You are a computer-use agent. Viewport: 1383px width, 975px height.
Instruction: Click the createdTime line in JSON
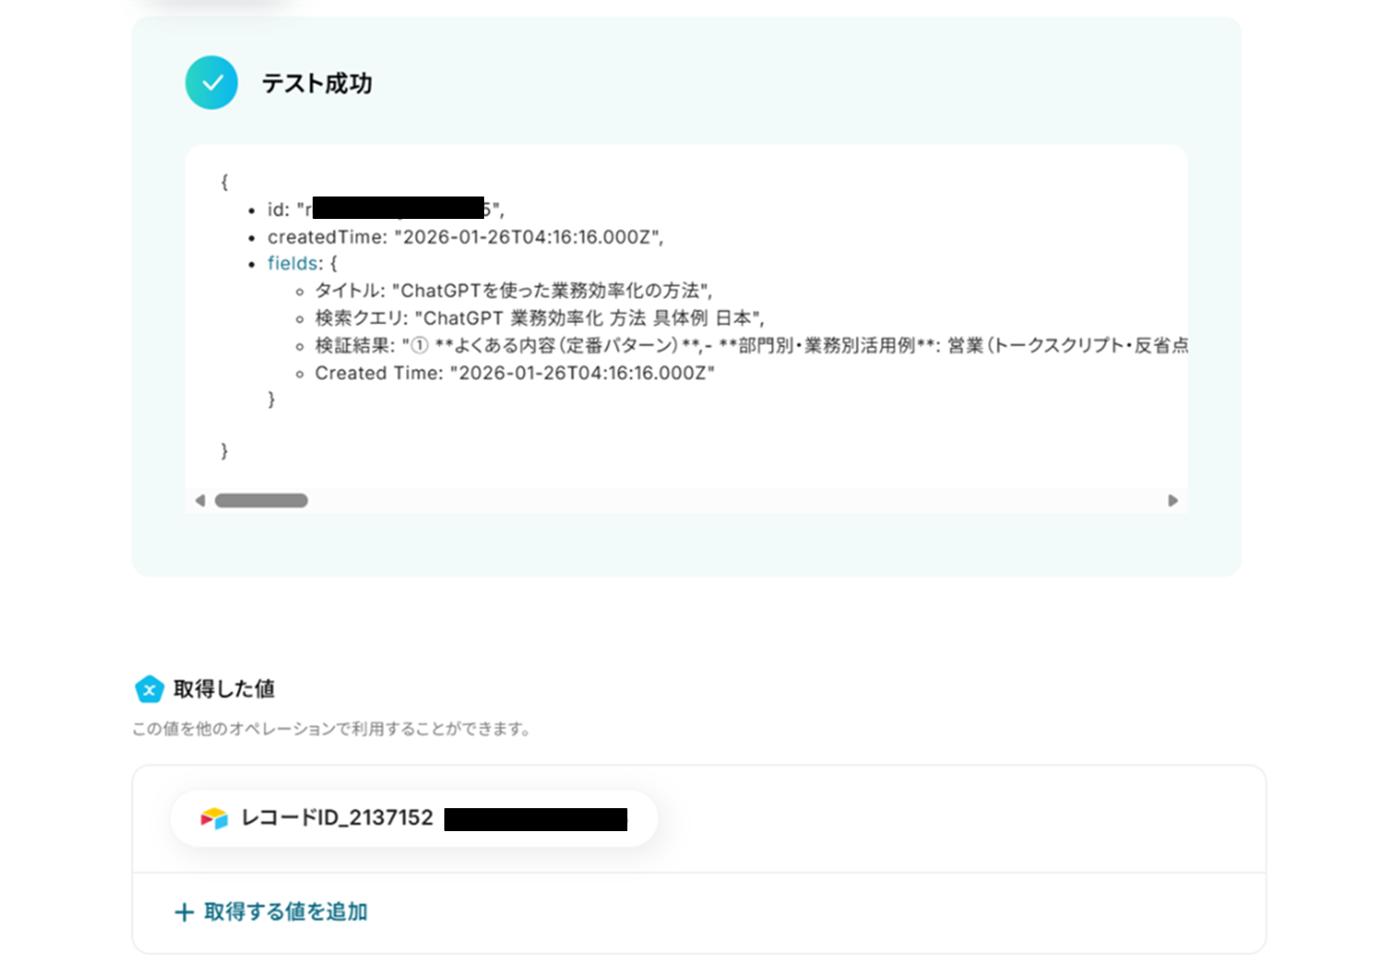[465, 237]
